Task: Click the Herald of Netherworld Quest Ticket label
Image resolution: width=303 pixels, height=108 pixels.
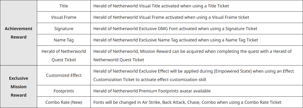Action: click(64, 55)
